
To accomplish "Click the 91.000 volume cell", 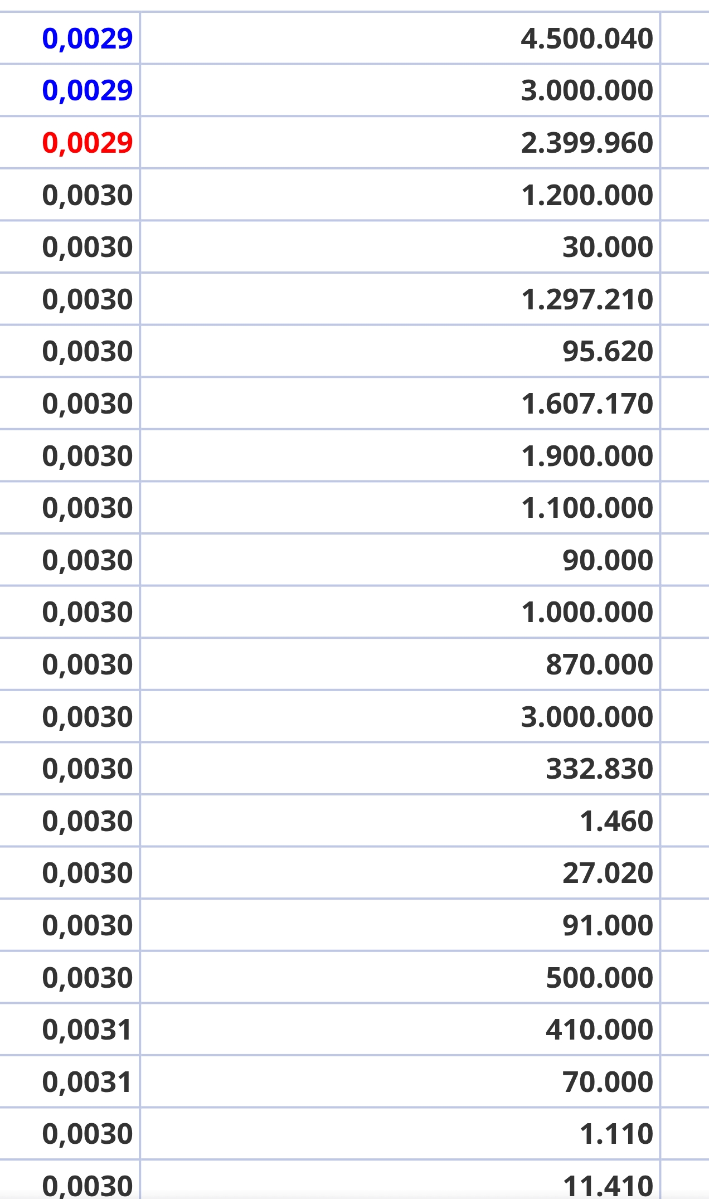I will [400, 925].
